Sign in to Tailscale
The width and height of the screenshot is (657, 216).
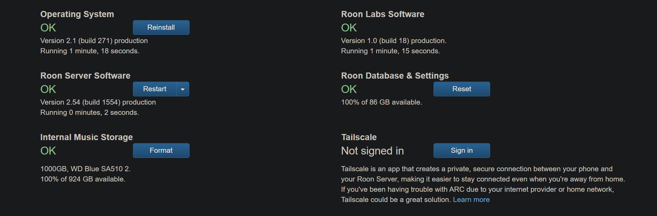[x=461, y=151]
